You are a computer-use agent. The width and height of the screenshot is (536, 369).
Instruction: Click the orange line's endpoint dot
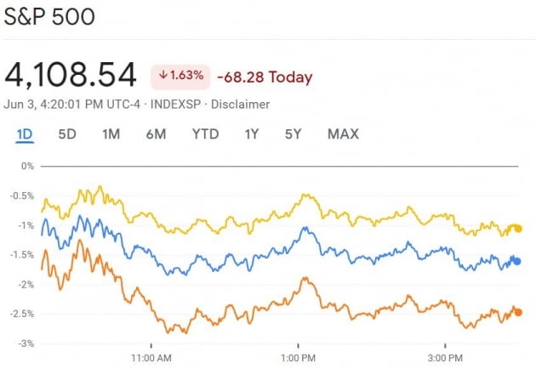click(x=517, y=312)
